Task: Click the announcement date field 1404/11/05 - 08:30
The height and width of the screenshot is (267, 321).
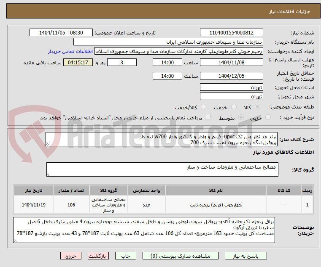Action: (61, 33)
